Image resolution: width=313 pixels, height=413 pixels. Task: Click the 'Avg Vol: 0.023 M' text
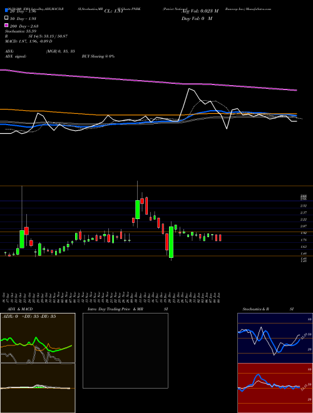coord(200,11)
